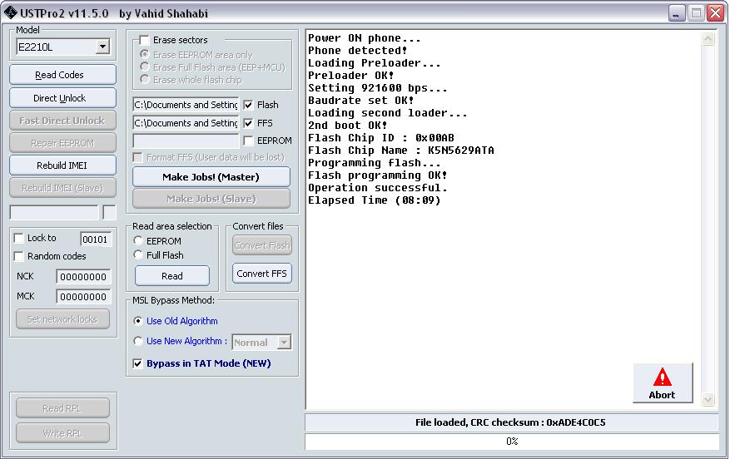Click the Lock to code field 00101
Screen dimensions: 730x459
(x=96, y=239)
